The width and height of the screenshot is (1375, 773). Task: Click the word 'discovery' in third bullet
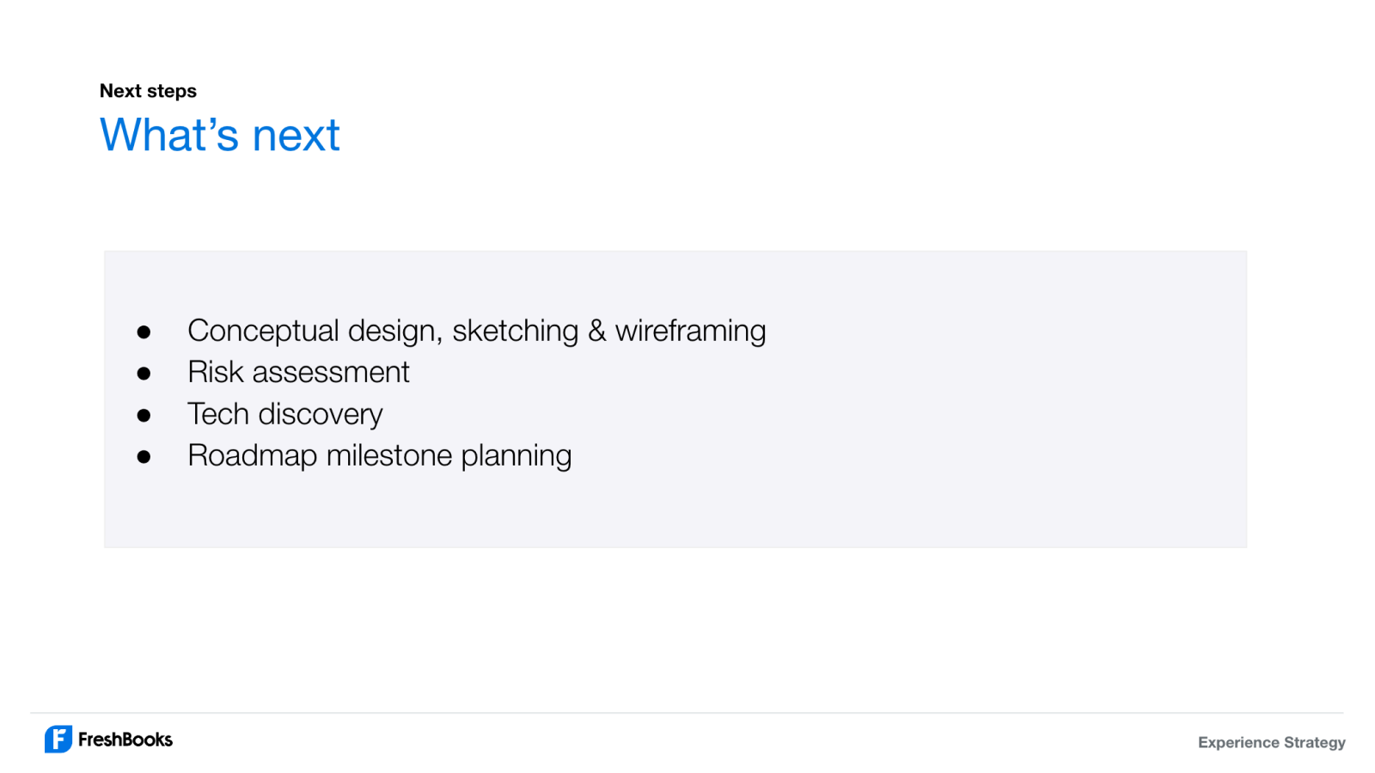click(x=321, y=415)
